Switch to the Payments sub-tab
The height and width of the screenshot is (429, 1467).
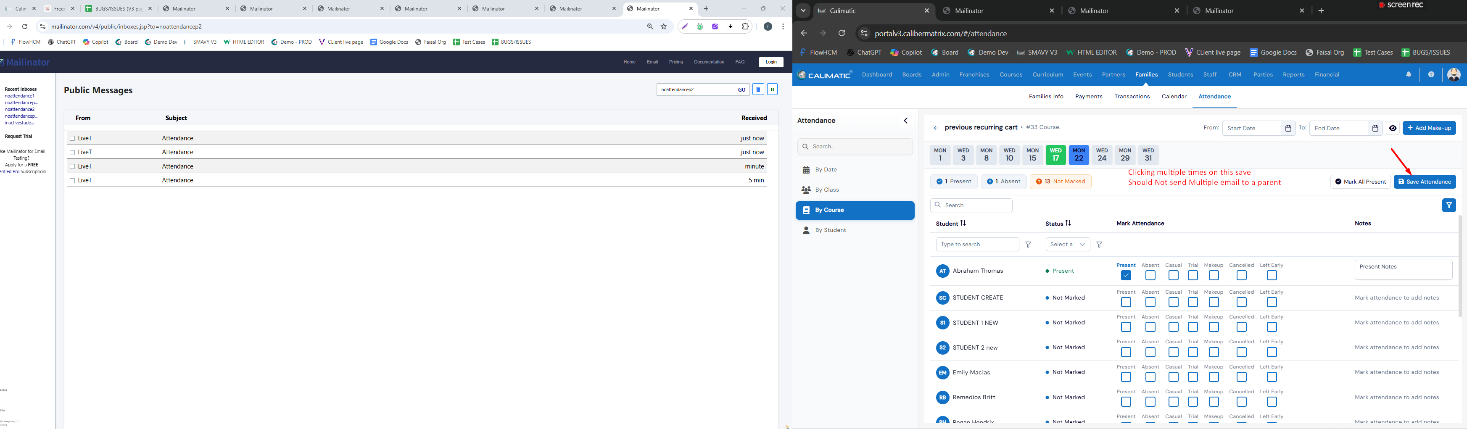coord(1089,97)
